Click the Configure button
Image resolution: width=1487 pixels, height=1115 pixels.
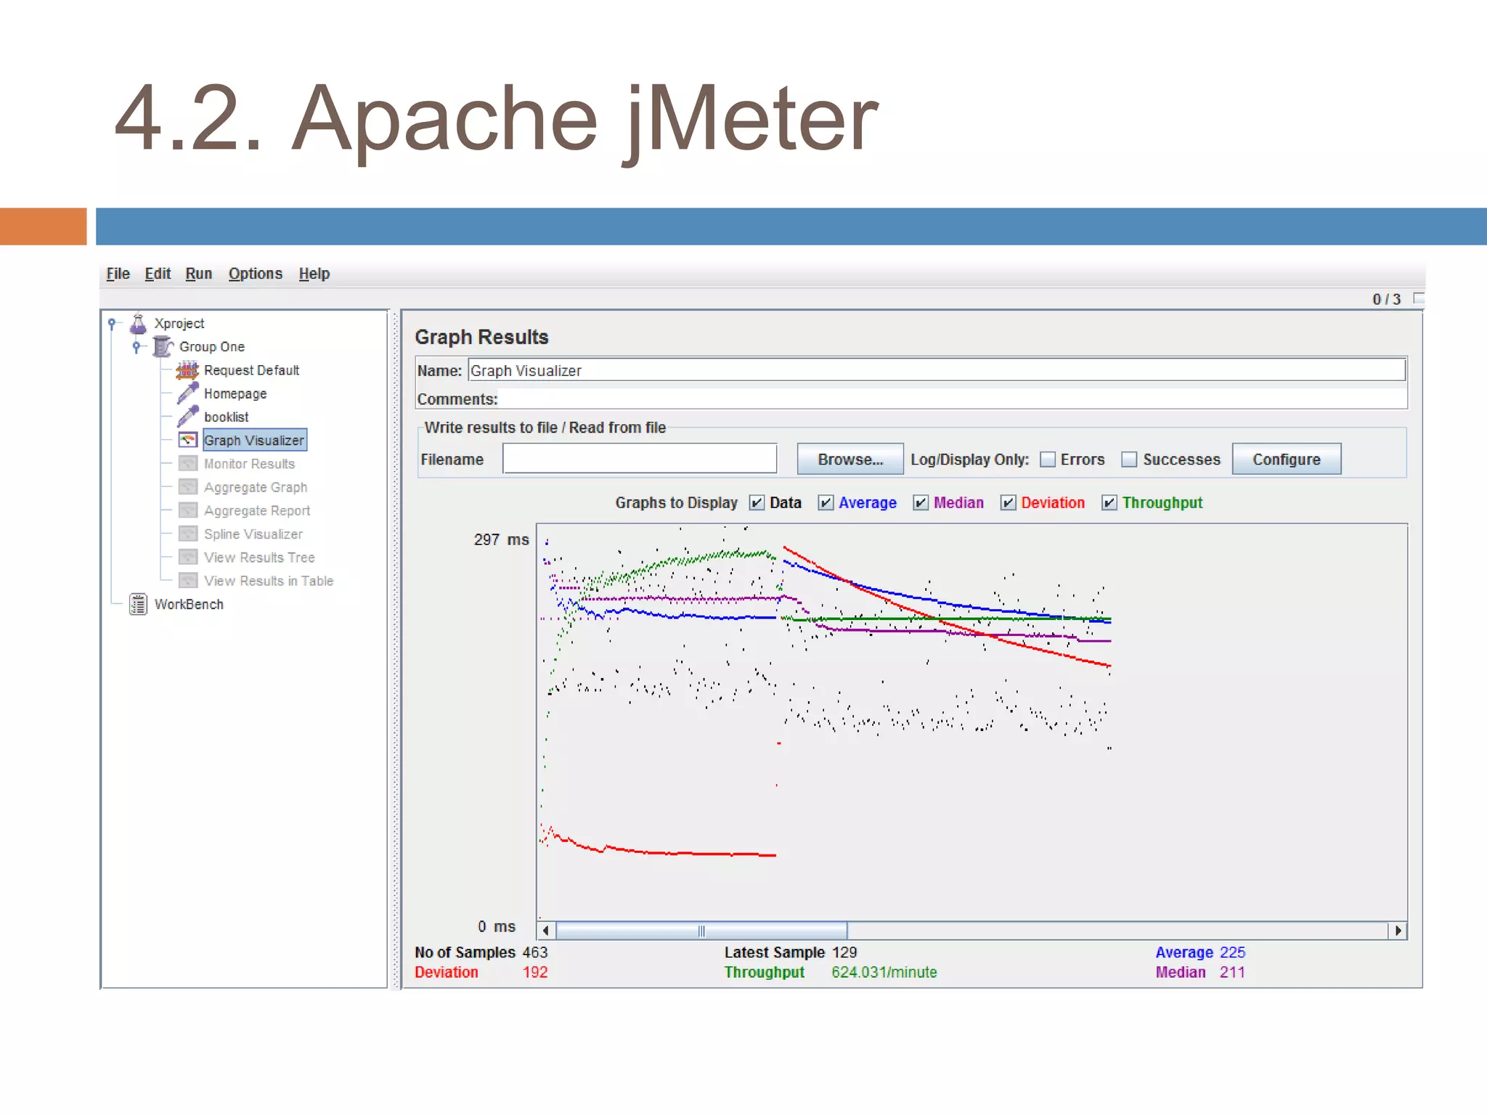click(x=1287, y=459)
